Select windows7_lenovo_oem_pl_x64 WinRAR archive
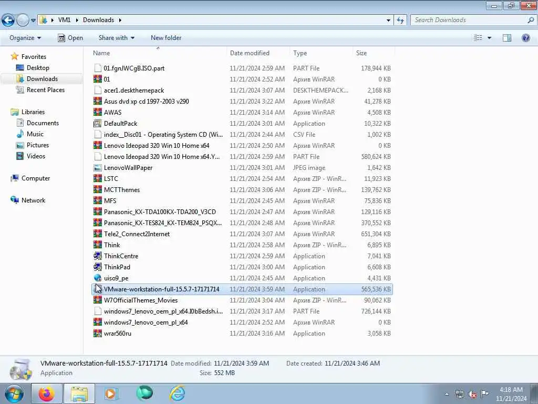 click(146, 322)
